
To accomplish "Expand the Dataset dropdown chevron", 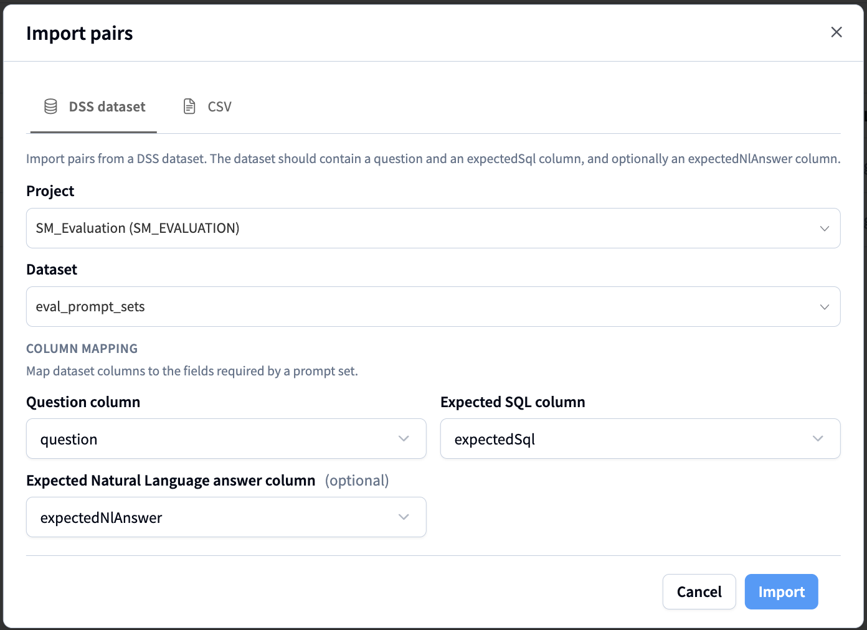I will click(x=825, y=307).
